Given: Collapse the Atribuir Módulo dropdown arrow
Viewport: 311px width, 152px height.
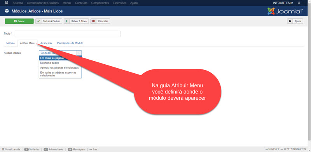Looking at the screenshot, I should click(x=79, y=53).
